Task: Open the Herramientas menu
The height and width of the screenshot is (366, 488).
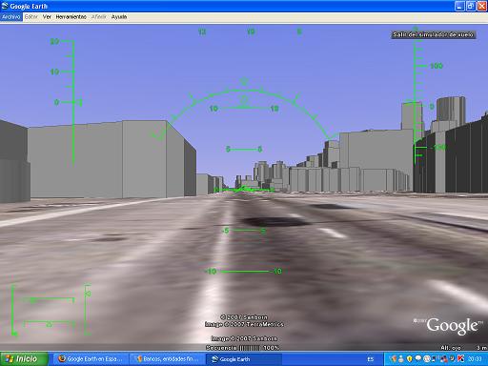Action: click(x=71, y=17)
